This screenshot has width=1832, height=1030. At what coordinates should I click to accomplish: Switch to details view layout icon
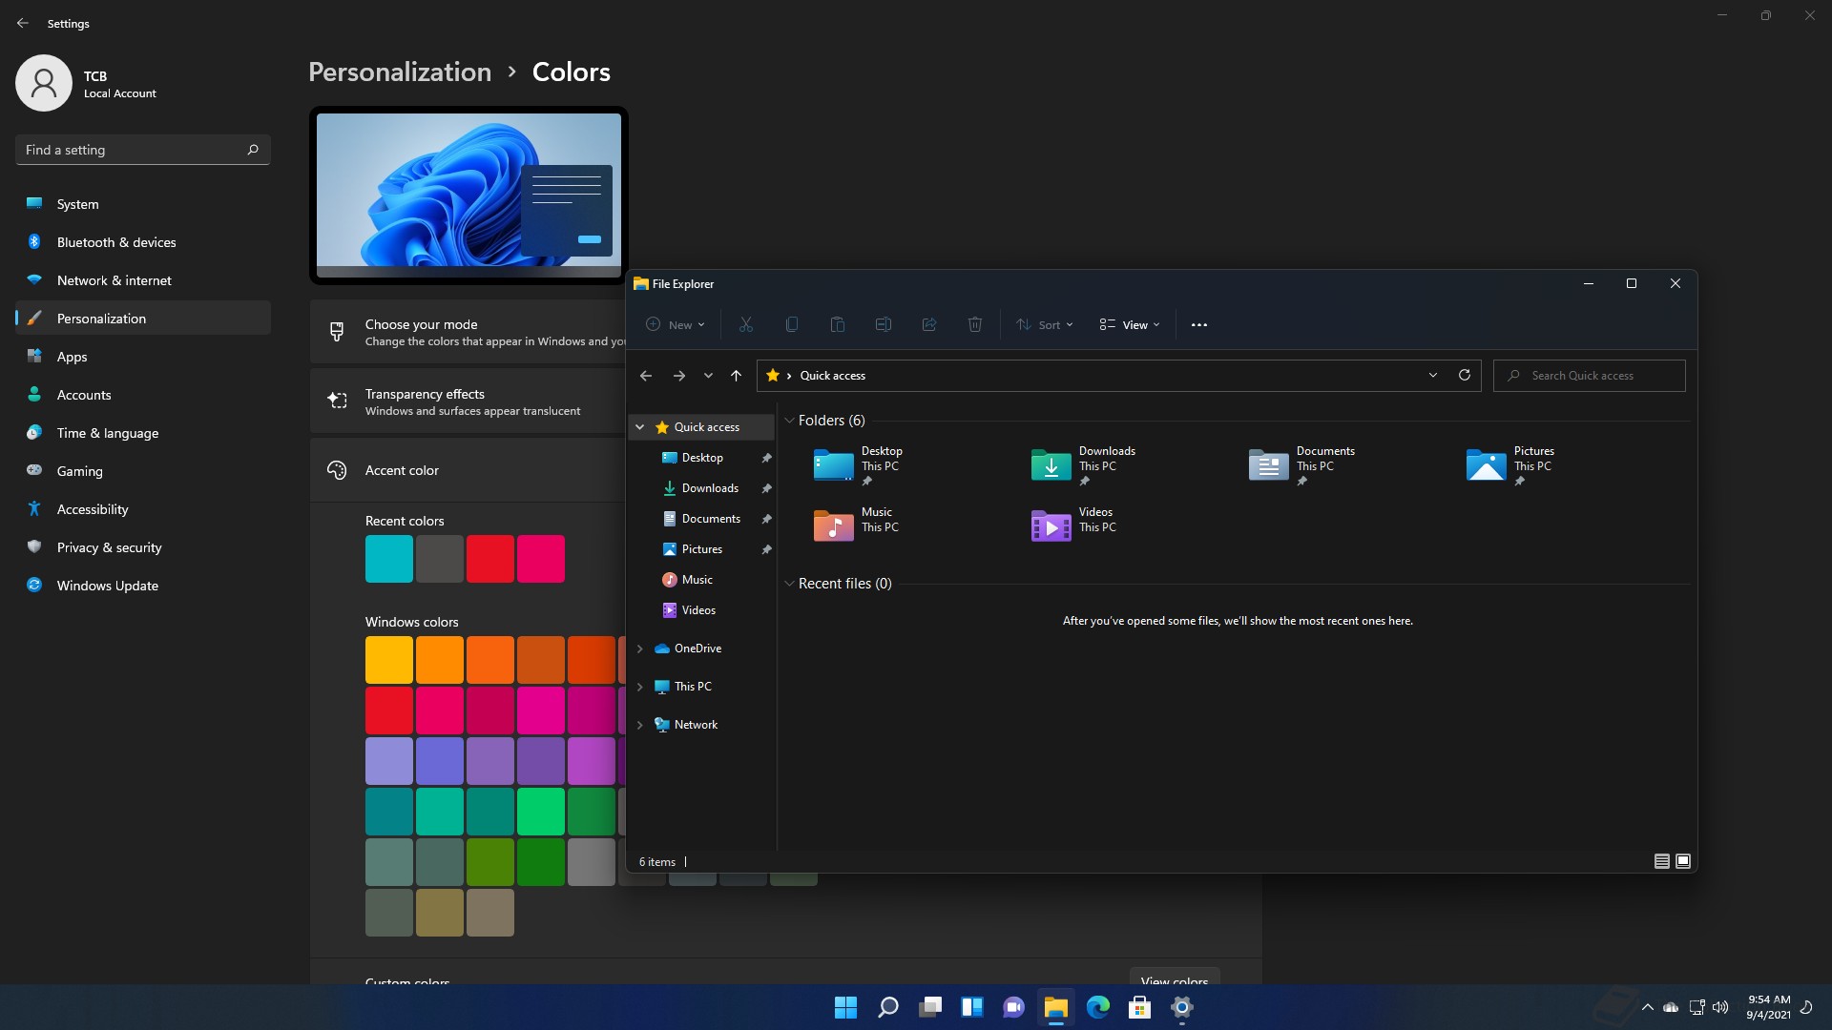(1661, 861)
